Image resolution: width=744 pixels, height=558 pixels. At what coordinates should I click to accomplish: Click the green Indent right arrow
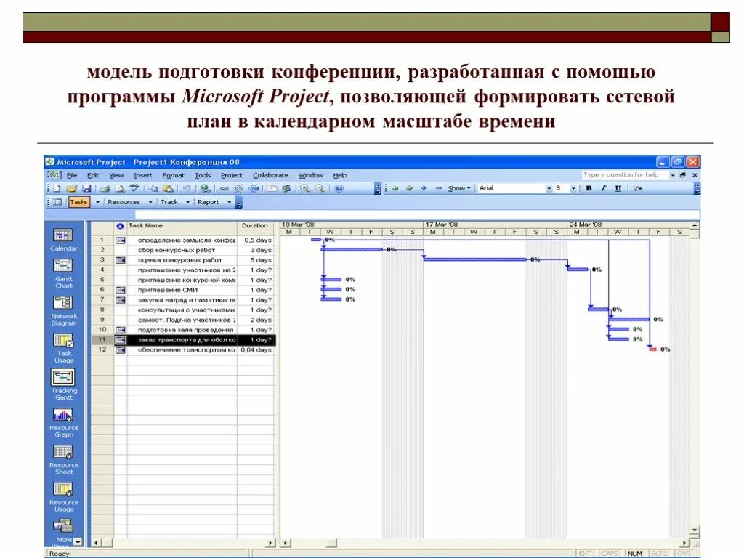(x=409, y=188)
